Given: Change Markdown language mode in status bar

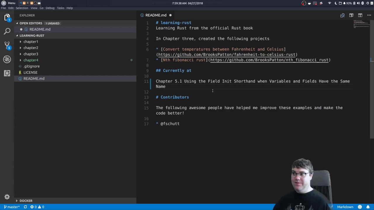Looking at the screenshot, I should coord(345,207).
